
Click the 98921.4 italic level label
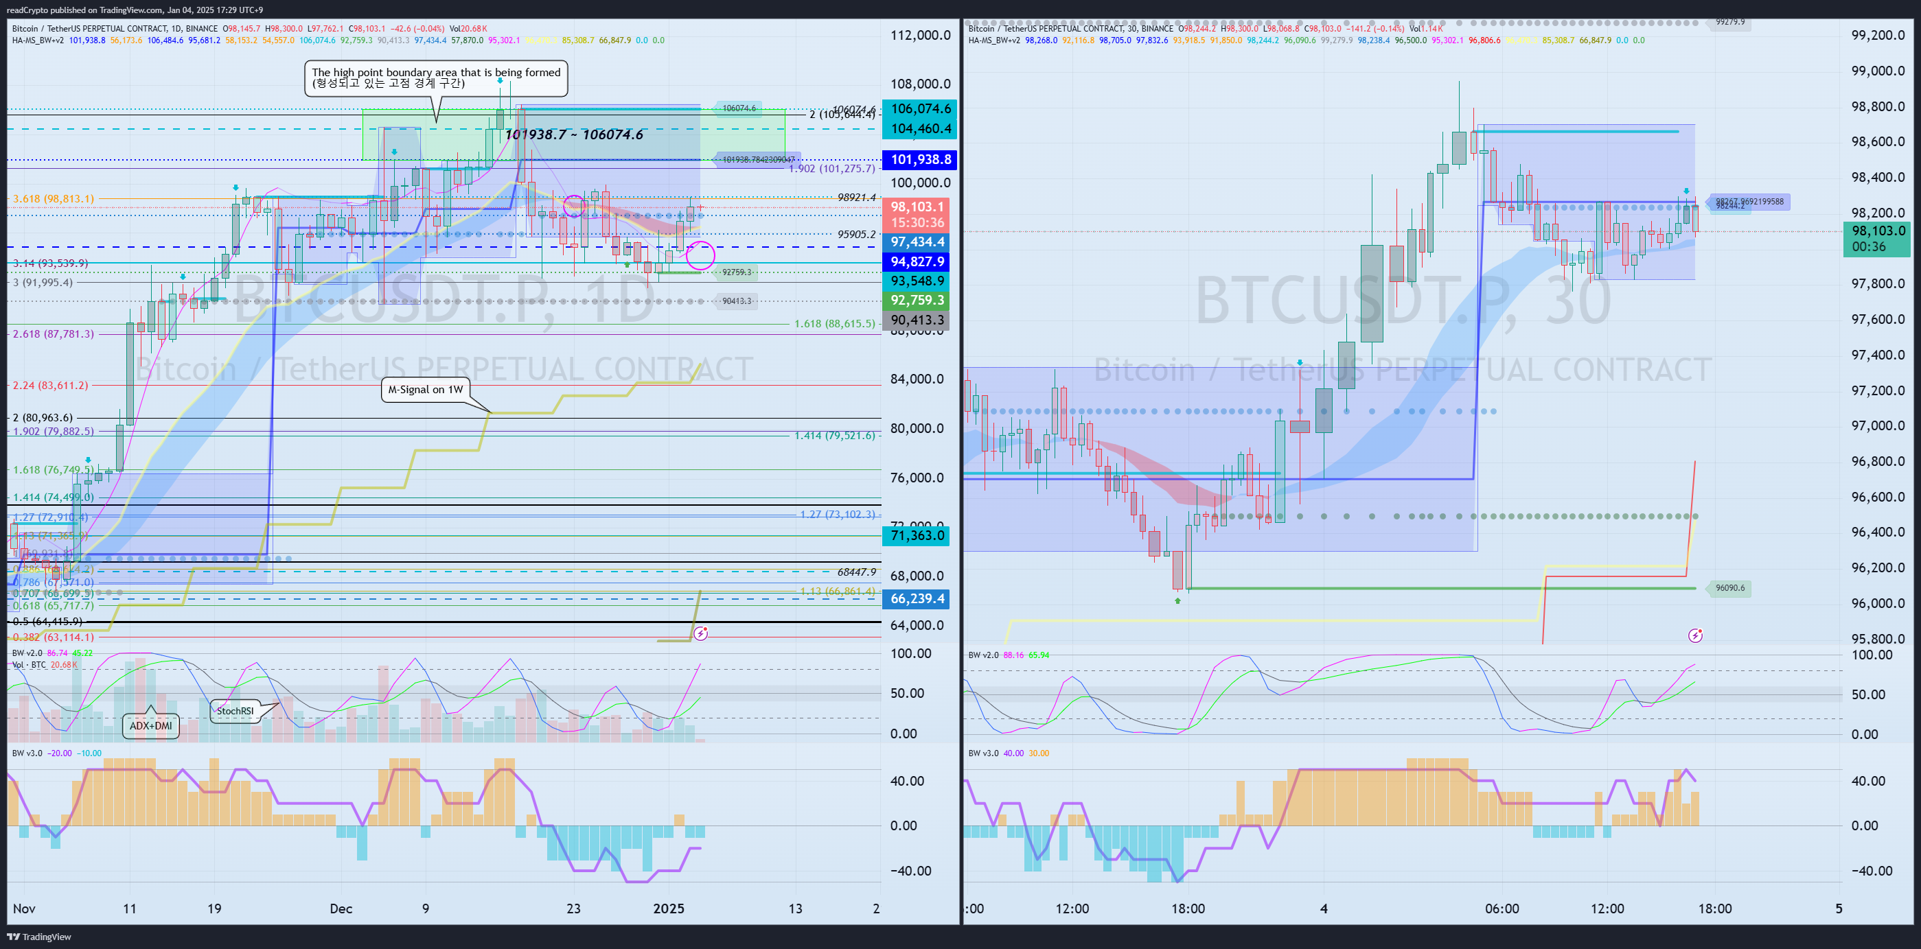coord(856,198)
